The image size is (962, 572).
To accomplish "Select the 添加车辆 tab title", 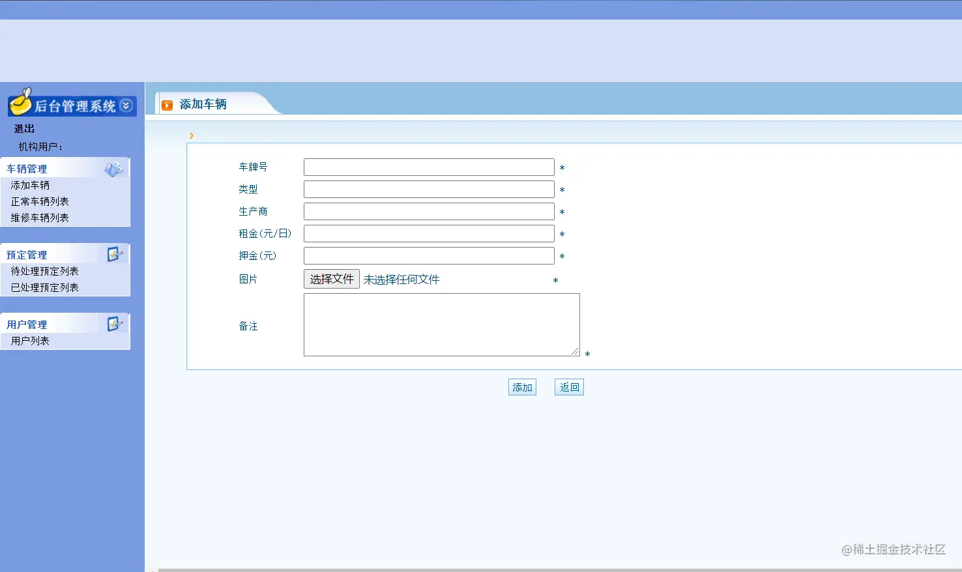I will 203,104.
